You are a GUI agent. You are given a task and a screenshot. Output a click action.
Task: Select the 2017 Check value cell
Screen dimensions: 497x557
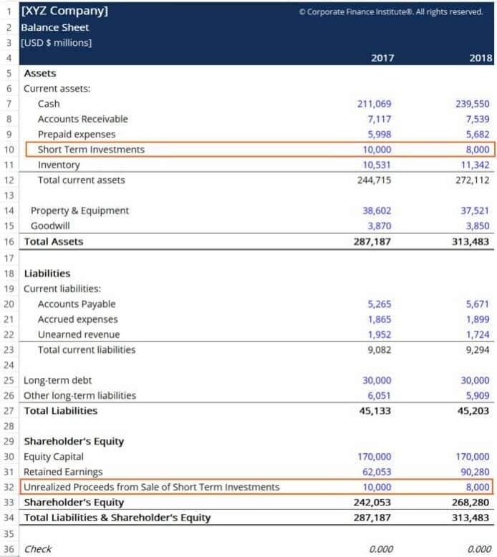point(378,549)
